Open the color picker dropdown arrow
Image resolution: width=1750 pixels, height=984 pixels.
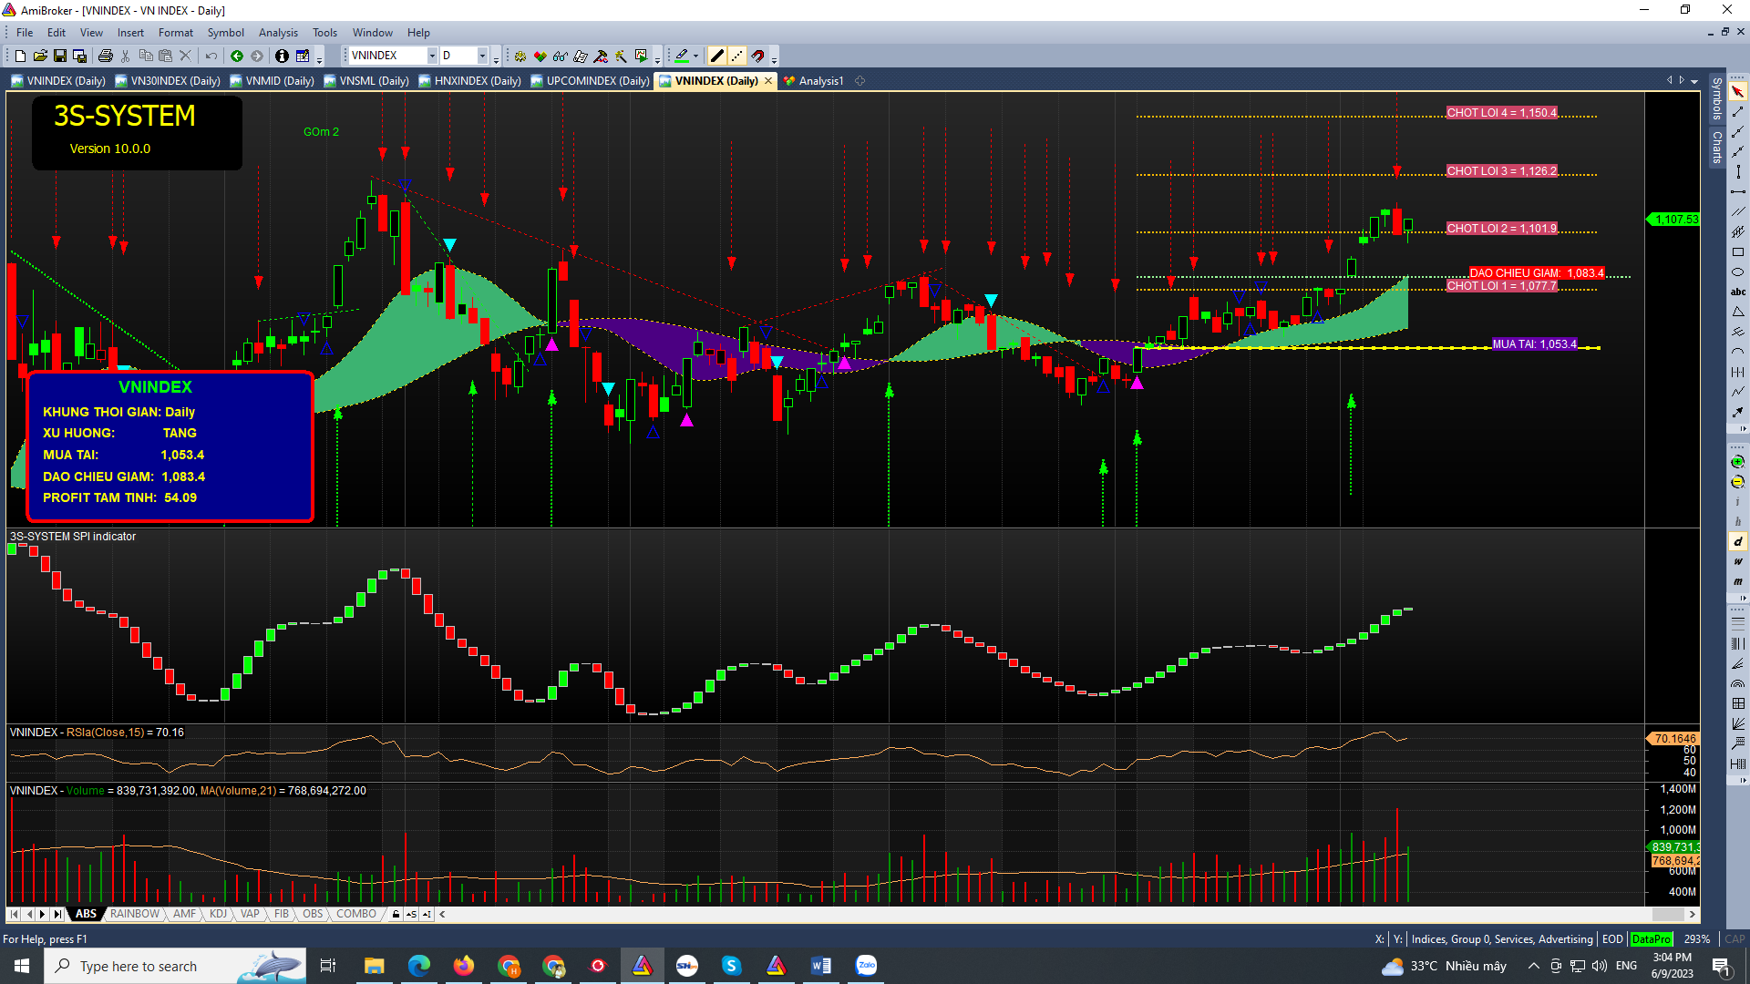[696, 56]
